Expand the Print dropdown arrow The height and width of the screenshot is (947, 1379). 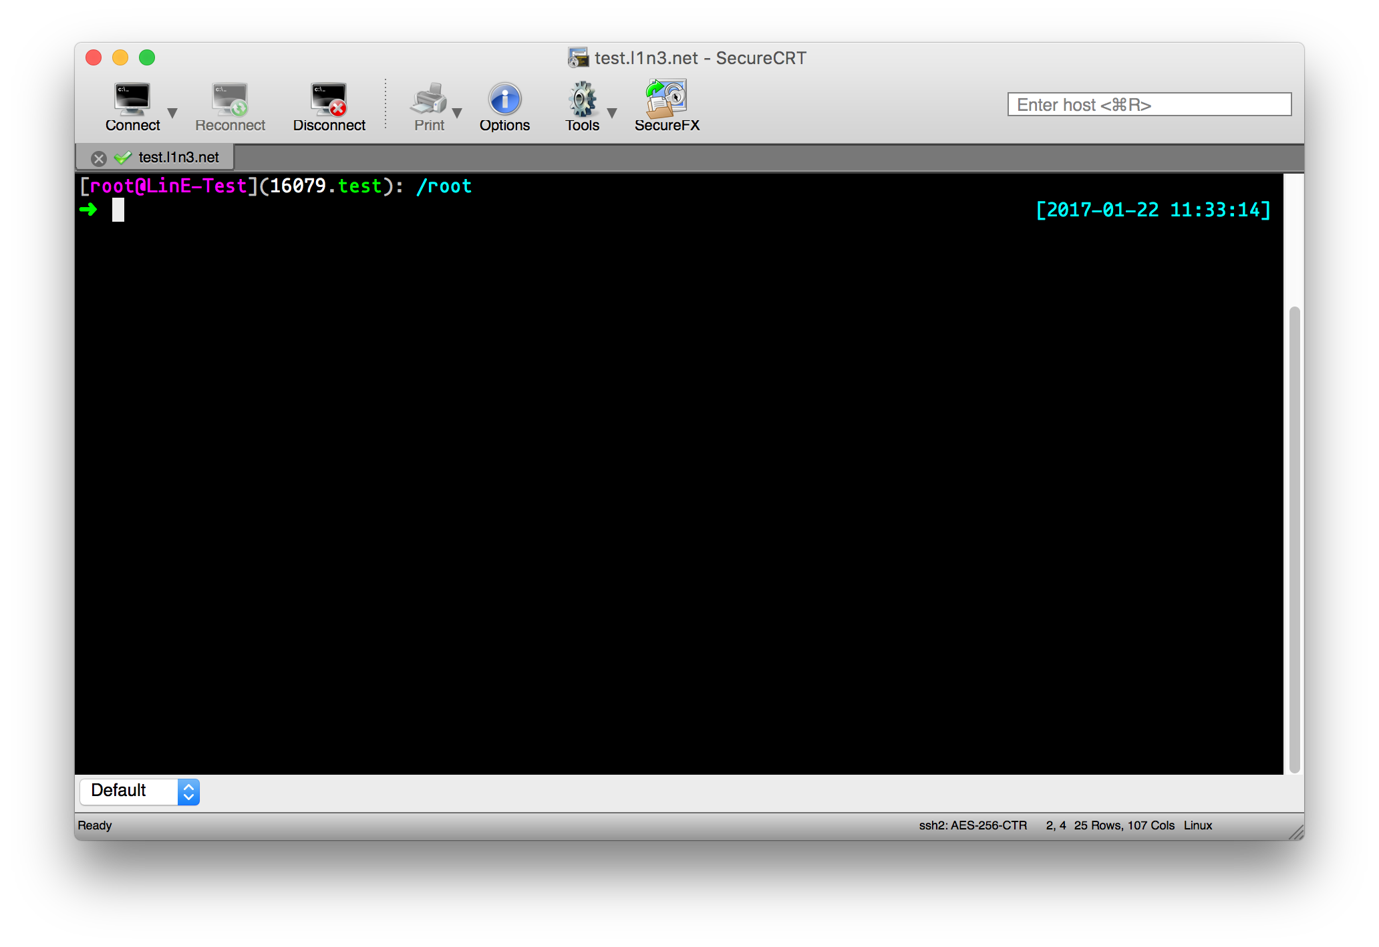click(x=458, y=113)
